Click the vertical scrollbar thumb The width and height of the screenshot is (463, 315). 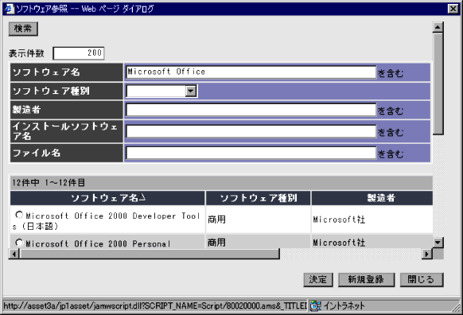coord(438,84)
